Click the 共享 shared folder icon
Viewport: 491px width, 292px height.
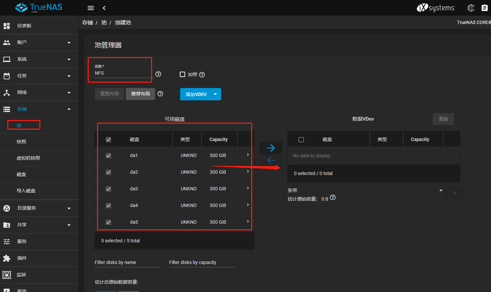tap(7, 225)
